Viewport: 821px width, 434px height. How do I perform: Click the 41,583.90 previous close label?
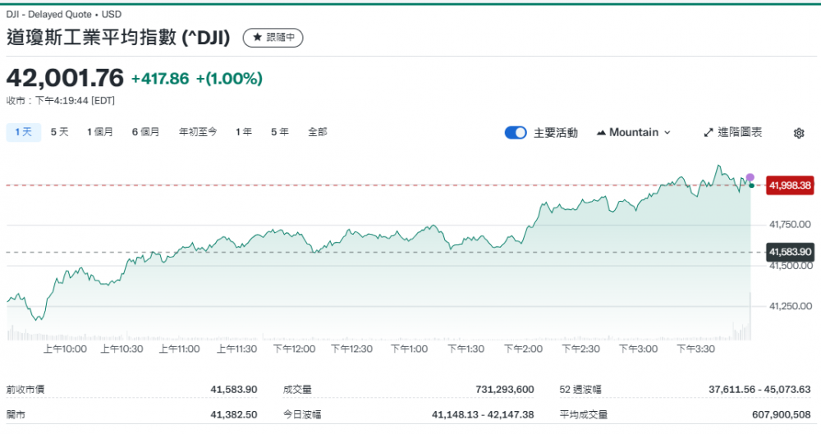click(x=790, y=252)
